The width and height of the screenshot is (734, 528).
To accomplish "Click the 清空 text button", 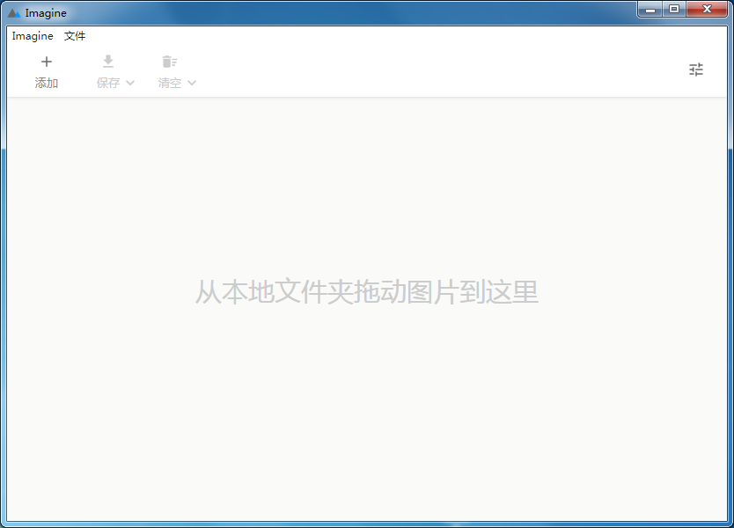I will pos(170,83).
